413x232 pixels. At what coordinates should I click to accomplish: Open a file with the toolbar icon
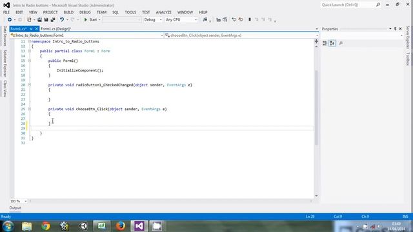(x=39, y=20)
